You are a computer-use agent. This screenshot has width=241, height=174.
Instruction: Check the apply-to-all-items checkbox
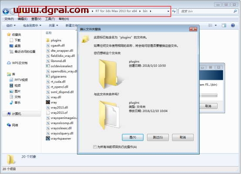tap(95, 147)
